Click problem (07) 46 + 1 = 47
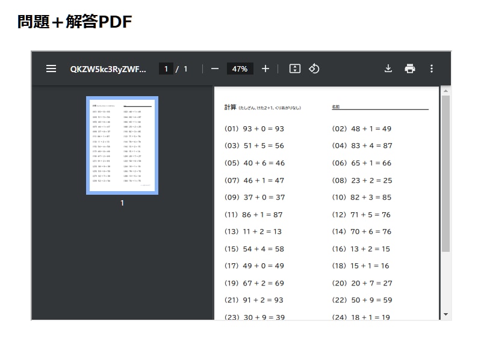 pos(254,180)
